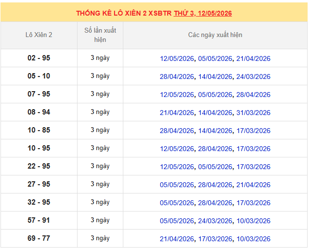Click the pair cell '69 - 77'
This screenshot has width=312, height=250.
pyautogui.click(x=39, y=238)
